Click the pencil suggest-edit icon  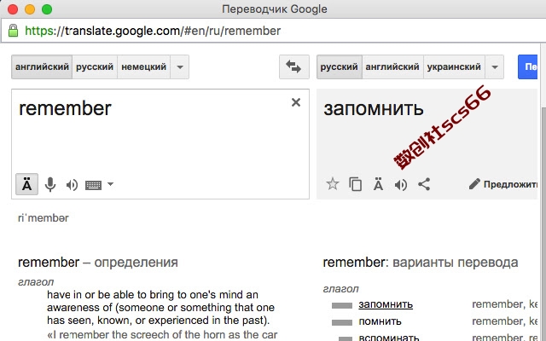[x=474, y=184]
